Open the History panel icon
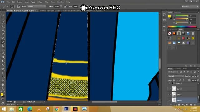 (164, 14)
